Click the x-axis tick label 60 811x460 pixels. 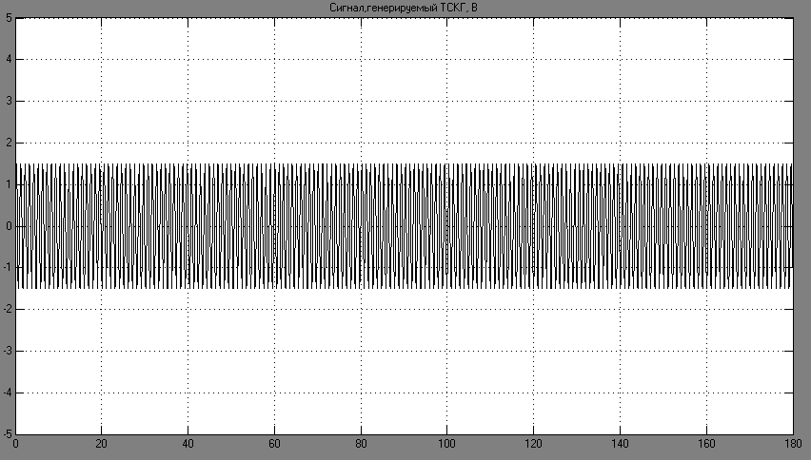274,444
